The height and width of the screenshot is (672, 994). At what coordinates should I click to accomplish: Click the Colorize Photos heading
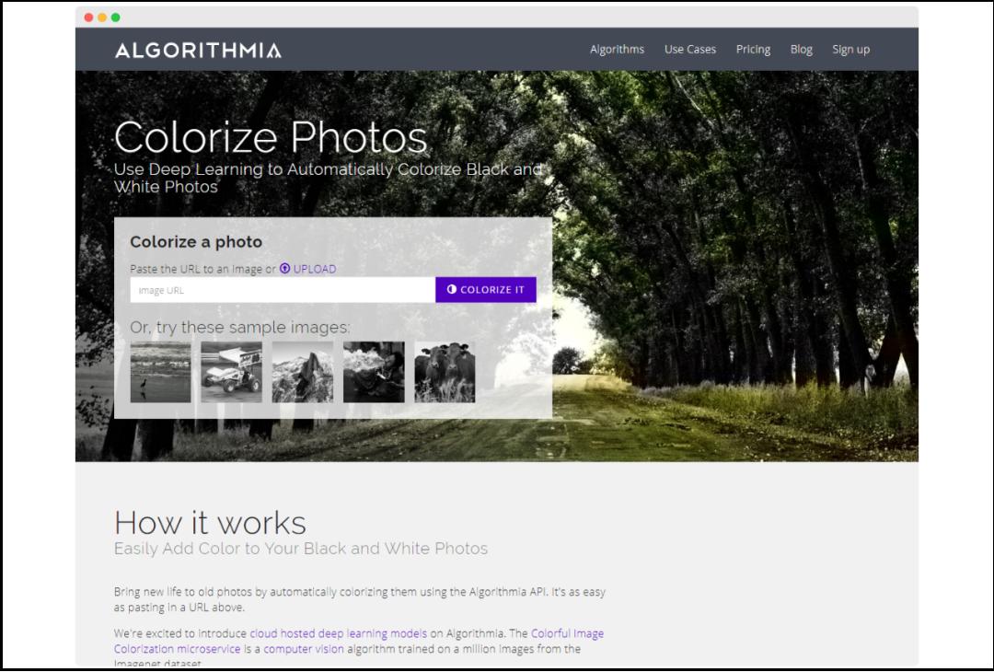pyautogui.click(x=271, y=137)
